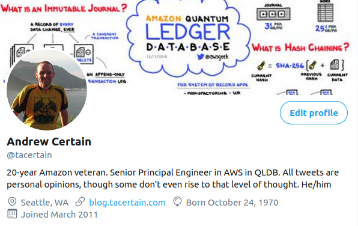This screenshot has width=358, height=226.
Task: Click the Twitter bird in banner
Action: click(200, 56)
